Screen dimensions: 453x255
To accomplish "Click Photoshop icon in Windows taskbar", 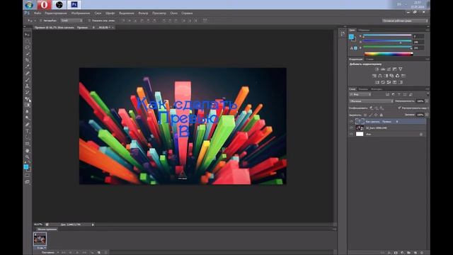I will point(74,5).
